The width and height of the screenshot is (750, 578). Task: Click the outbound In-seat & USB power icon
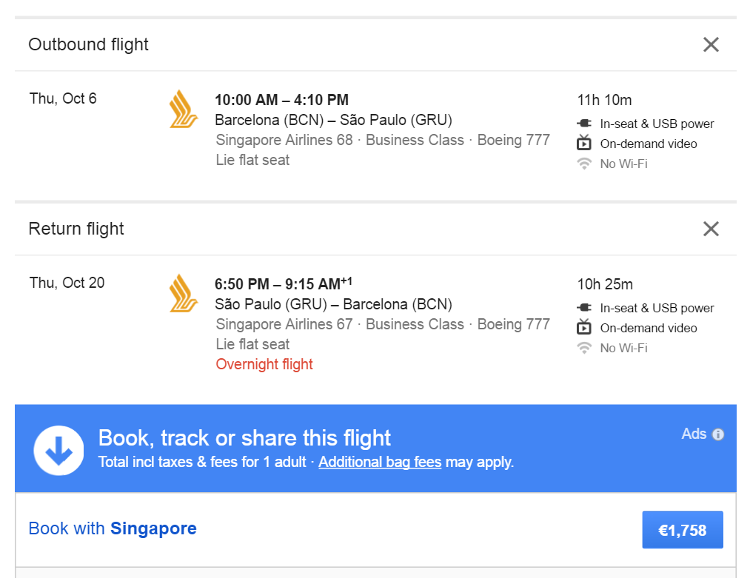tap(584, 124)
